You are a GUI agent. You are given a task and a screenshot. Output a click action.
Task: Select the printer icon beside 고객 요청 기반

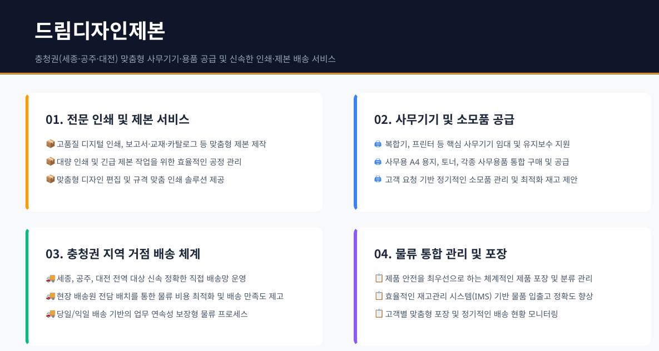pyautogui.click(x=378, y=179)
